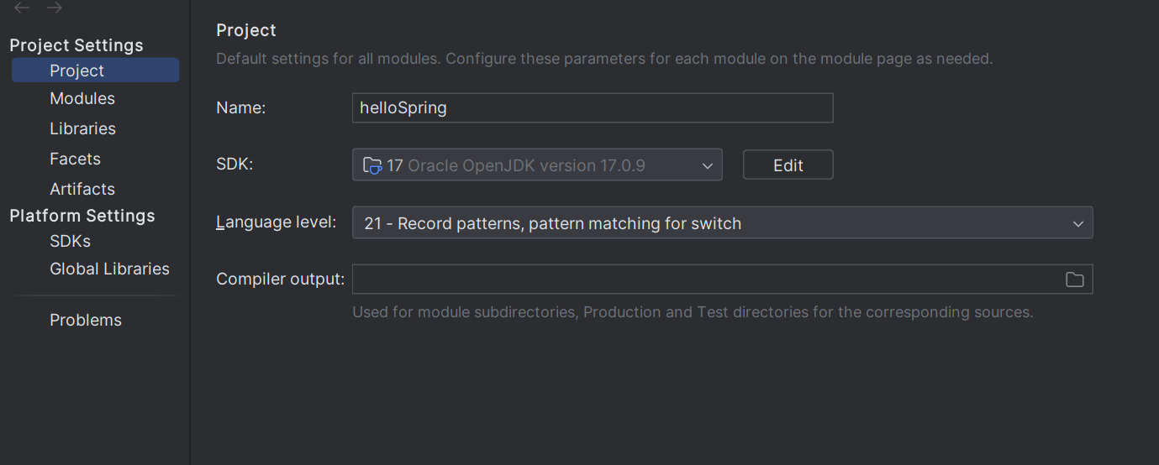
Task: Click the back navigation arrow
Action: [23, 8]
